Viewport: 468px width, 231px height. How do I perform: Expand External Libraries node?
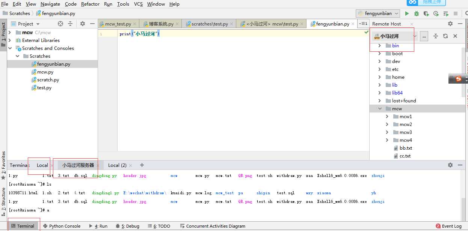[10, 40]
